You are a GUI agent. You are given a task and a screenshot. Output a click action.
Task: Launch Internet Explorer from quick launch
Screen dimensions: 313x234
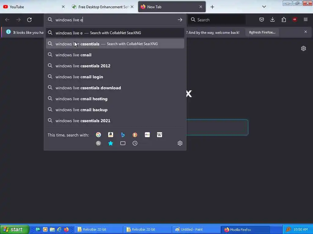tap(59, 229)
